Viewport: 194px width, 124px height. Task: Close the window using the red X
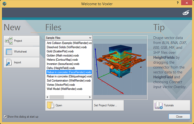(x=187, y=3)
